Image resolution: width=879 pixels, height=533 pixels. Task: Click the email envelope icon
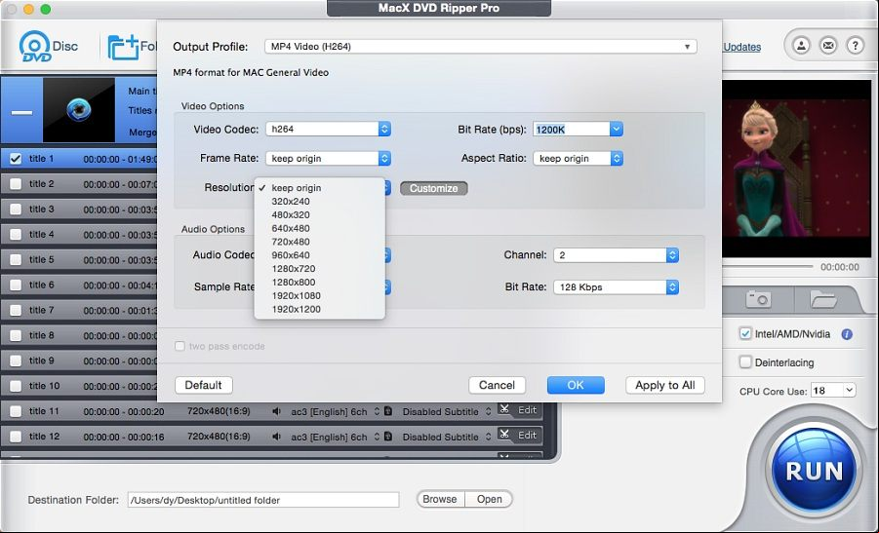point(828,46)
